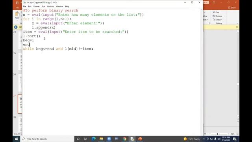Screen dimensions: 252x142
Task: Open the Options menu in IDLE
Action: (x=50, y=6)
